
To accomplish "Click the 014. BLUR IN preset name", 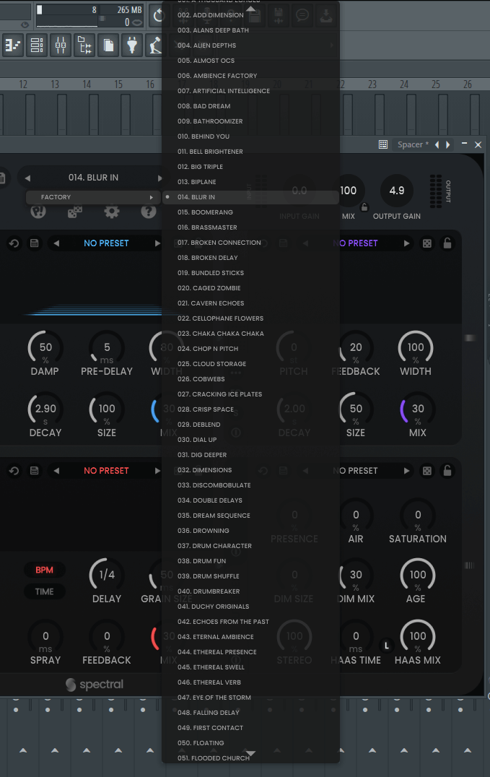I will 93,178.
